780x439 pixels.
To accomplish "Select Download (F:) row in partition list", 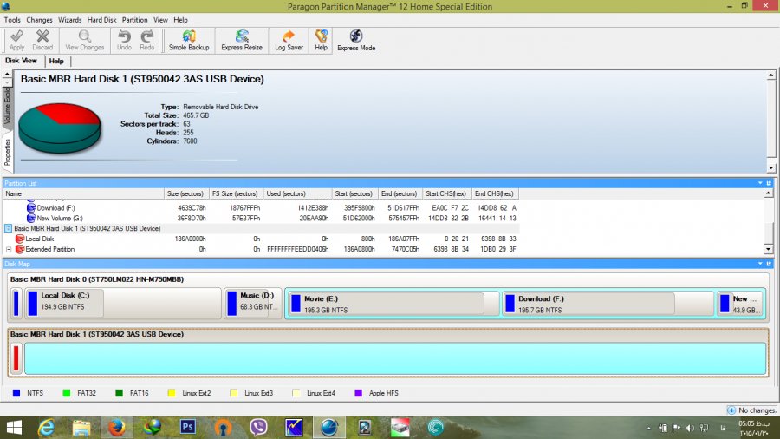I will point(261,208).
